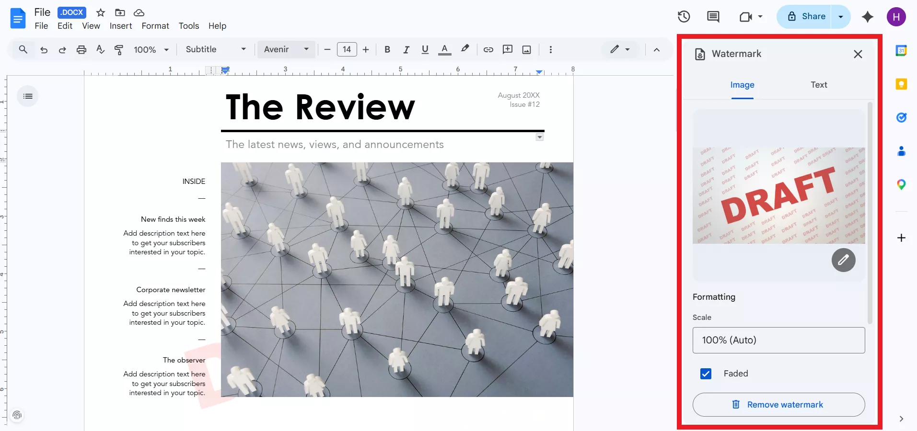Viewport: 917px width, 431px height.
Task: Click the Share button
Action: (812, 16)
